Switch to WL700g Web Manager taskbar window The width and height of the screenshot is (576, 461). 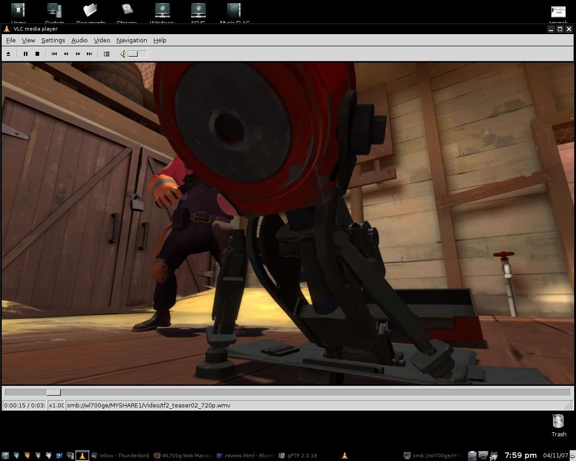[x=183, y=456]
